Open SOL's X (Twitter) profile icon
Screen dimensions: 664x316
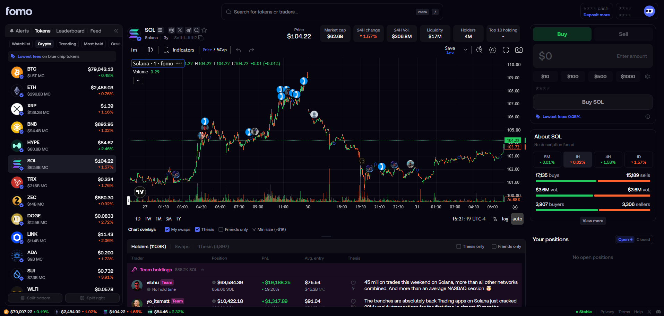pos(180,30)
